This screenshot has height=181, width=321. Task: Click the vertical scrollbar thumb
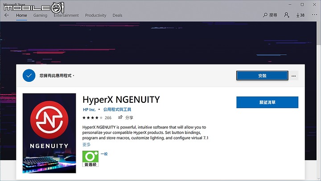319,32
